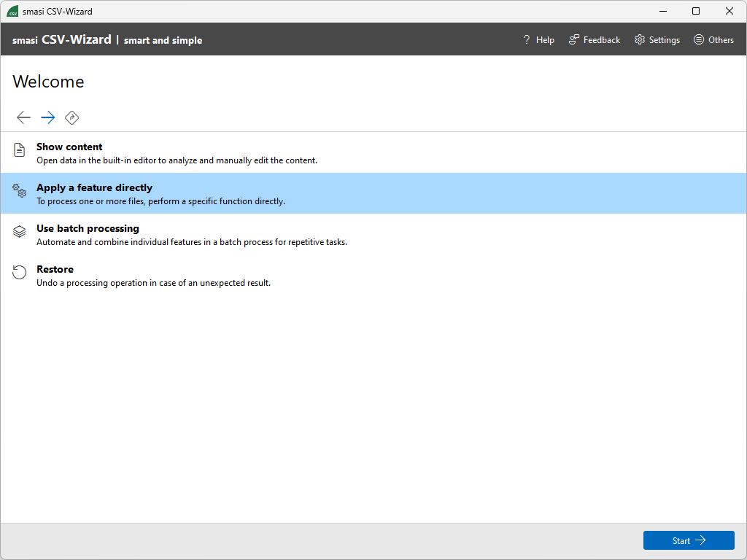The height and width of the screenshot is (560, 747).
Task: Click the document icon beside Show content
Action: [19, 152]
